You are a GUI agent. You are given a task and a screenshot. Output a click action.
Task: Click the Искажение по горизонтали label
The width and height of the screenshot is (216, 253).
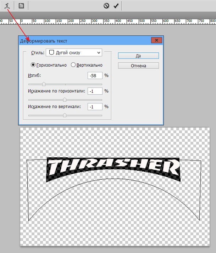(x=56, y=91)
